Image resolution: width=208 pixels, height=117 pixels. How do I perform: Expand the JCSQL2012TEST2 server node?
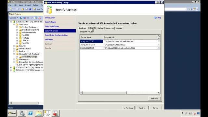click(x=11, y=67)
